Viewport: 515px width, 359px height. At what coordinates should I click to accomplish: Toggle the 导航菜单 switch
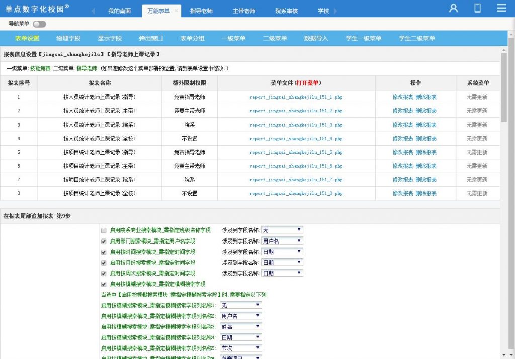point(39,24)
